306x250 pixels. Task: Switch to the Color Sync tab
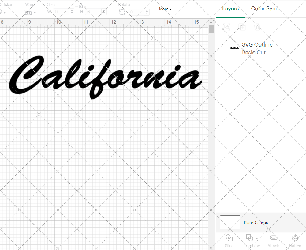[265, 9]
